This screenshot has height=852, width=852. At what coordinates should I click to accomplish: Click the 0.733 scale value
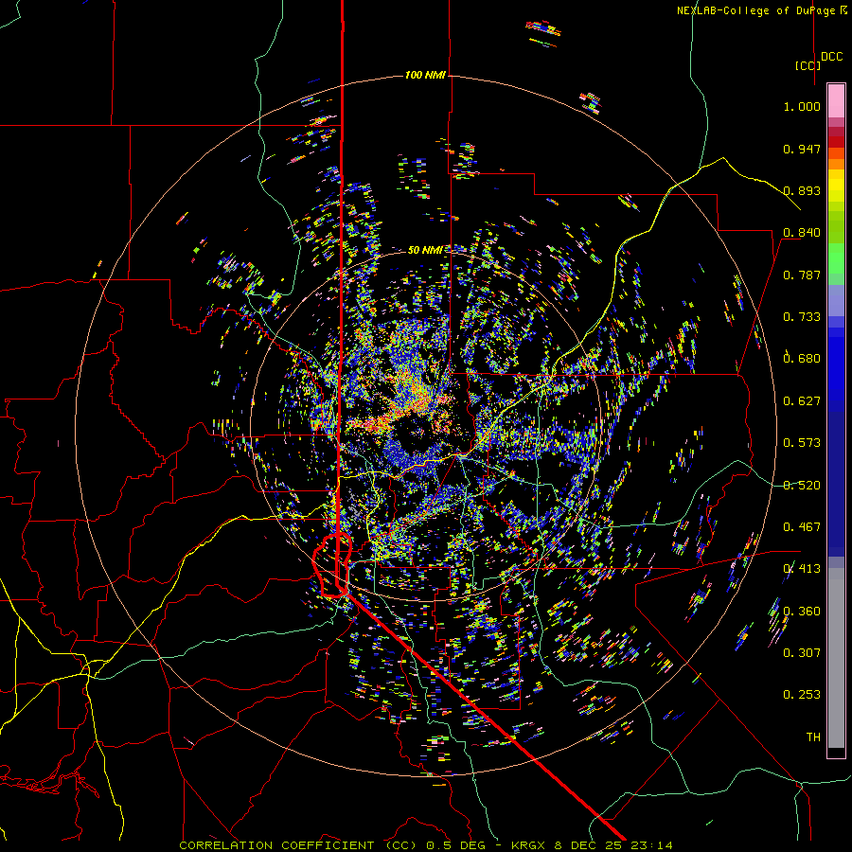[802, 317]
